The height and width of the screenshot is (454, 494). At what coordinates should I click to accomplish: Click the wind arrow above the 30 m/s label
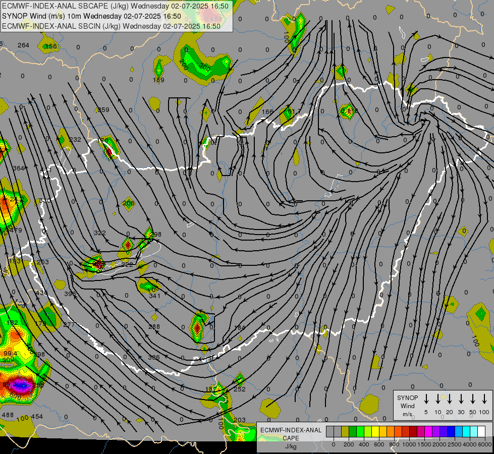[461, 399]
